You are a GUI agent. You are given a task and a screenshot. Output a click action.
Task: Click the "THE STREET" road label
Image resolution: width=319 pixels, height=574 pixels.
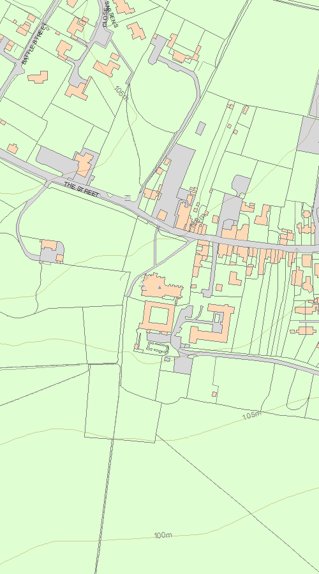tap(81, 189)
